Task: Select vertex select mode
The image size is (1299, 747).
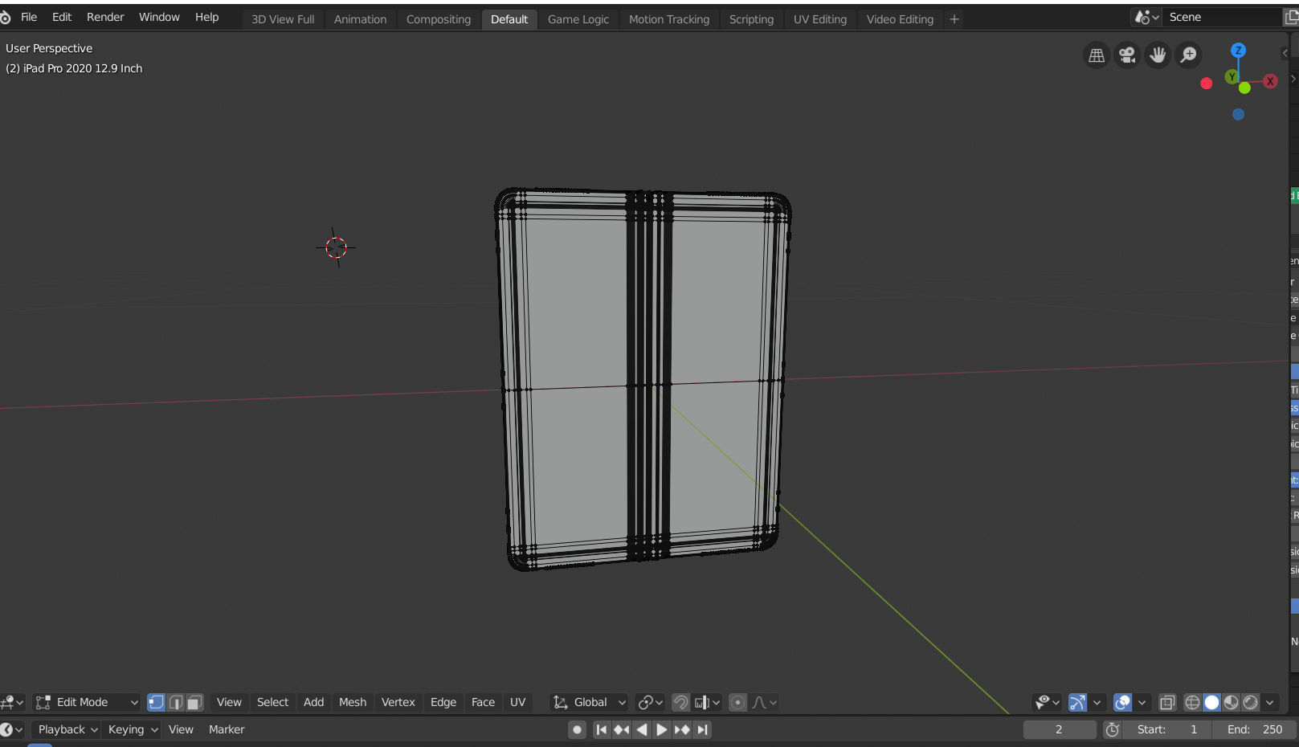Action: tap(156, 702)
